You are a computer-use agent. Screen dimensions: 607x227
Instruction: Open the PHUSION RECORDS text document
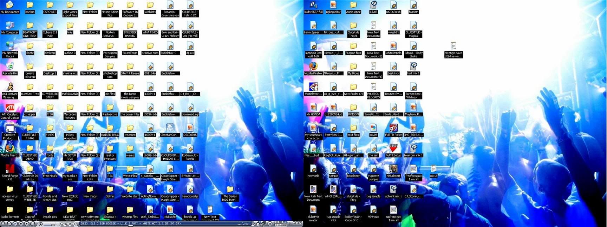373,91
